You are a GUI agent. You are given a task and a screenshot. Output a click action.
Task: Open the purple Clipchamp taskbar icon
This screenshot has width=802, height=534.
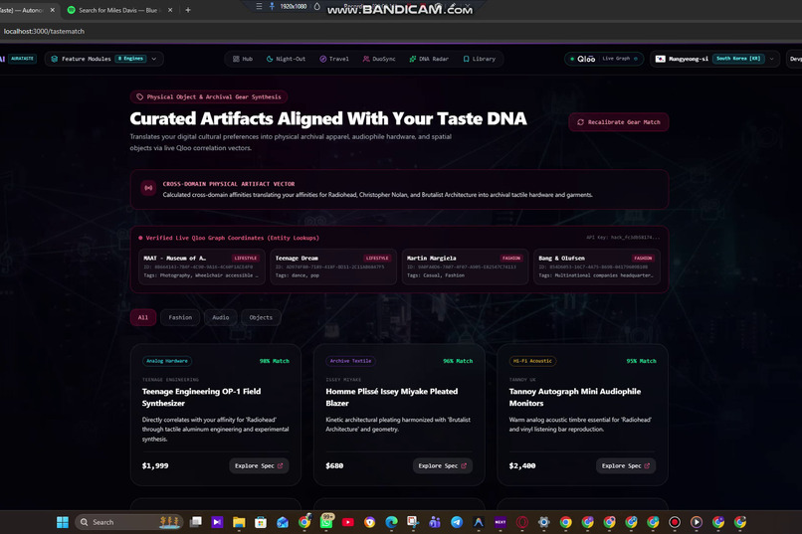(217, 522)
